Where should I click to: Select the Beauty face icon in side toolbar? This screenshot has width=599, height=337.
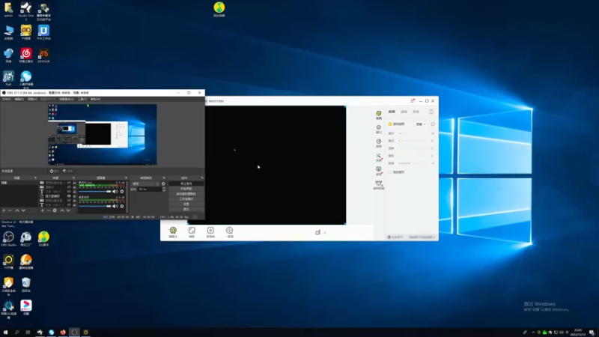pos(379,115)
